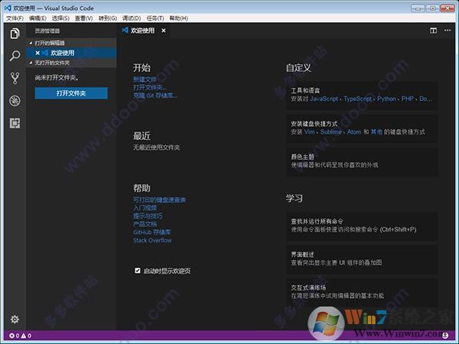Open the Debug view in the activity bar
The image size is (459, 344).
tap(14, 100)
